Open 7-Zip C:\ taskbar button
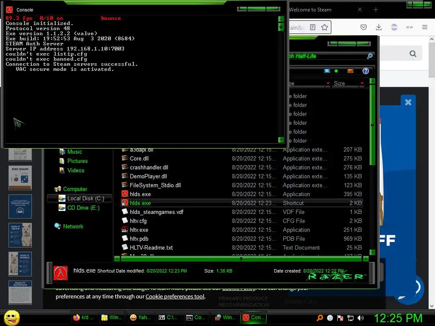This screenshot has height=326, width=435. click(x=168, y=318)
